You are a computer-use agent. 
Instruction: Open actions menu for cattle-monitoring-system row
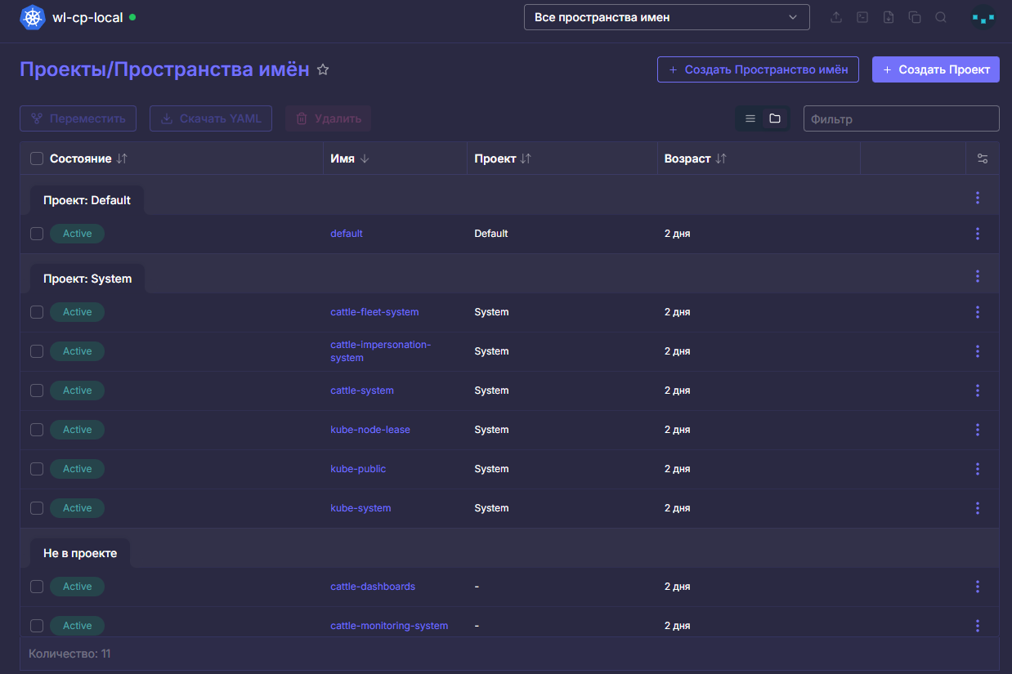pos(978,626)
